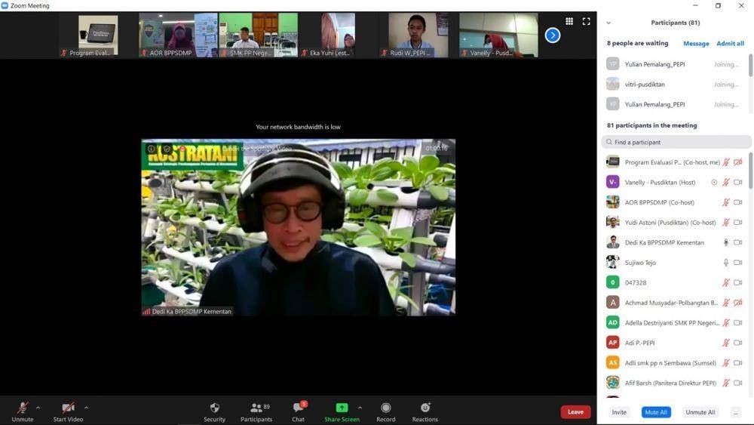The height and width of the screenshot is (425, 754).
Task: Click Afif Barsh avatar in list
Action: click(x=612, y=383)
